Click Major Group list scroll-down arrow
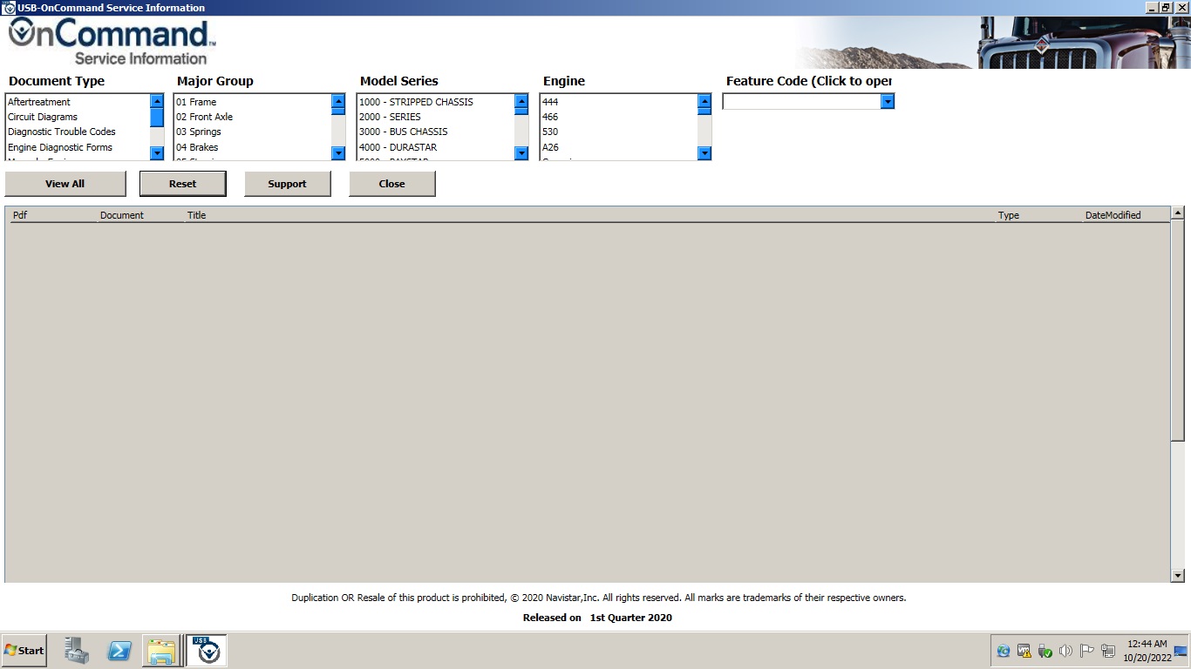1191x669 pixels. (x=338, y=153)
